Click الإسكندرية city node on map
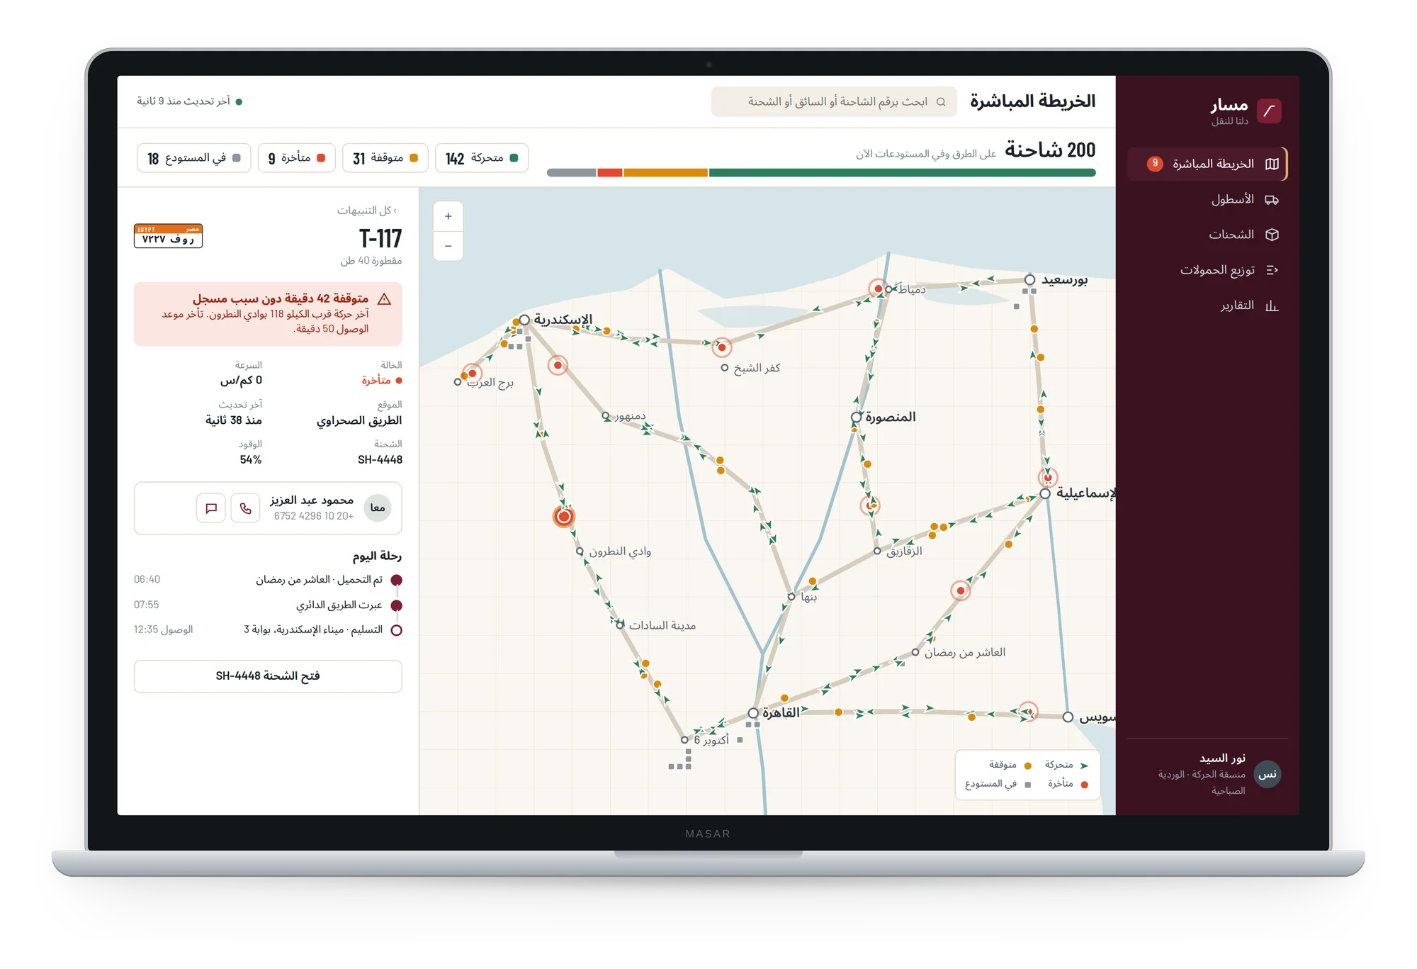Image resolution: width=1417 pixels, height=969 pixels. 524,320
